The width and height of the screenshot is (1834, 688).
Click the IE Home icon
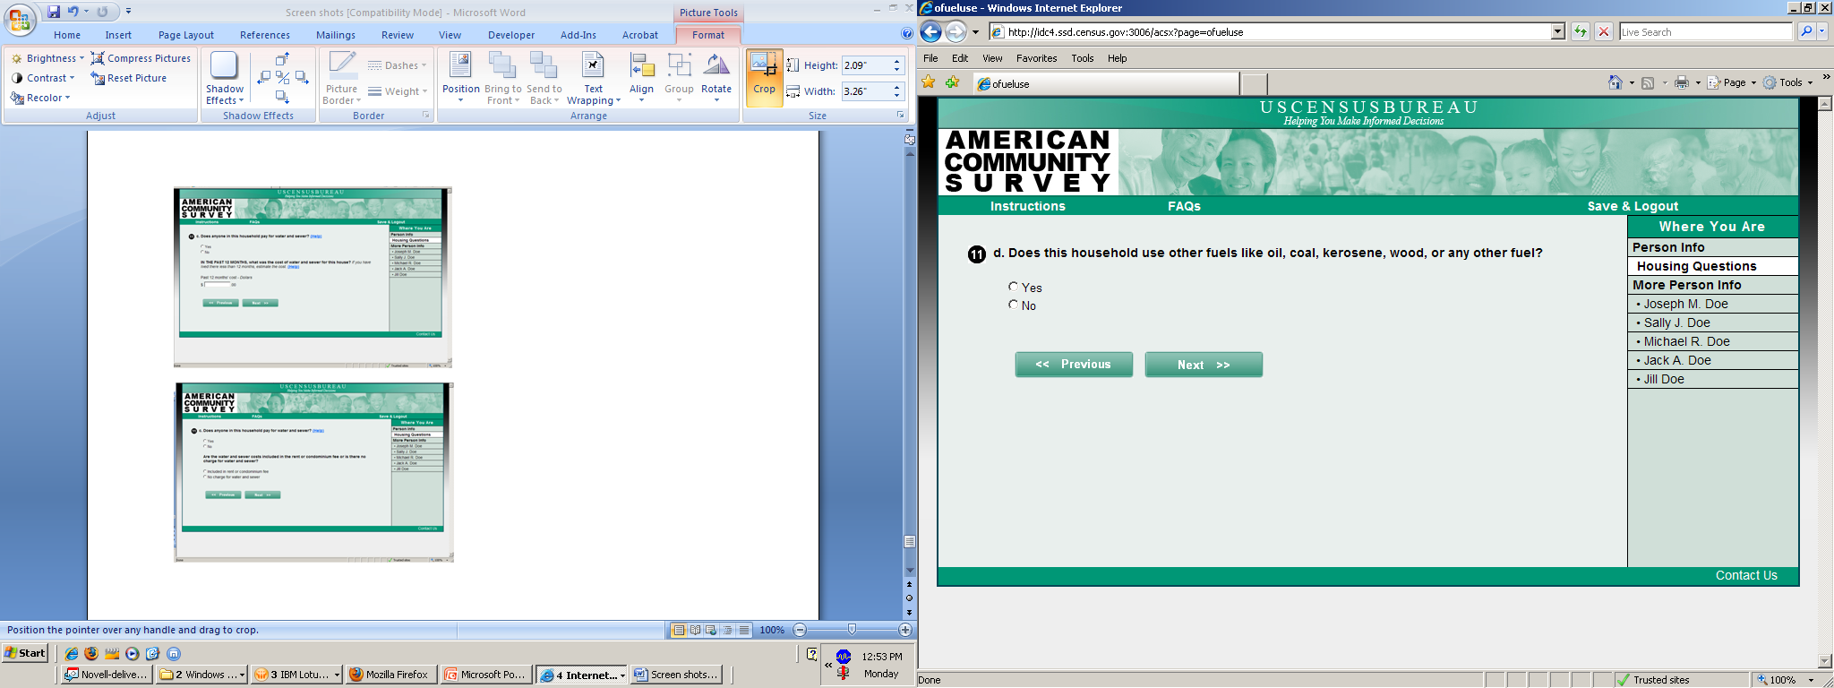point(1615,82)
